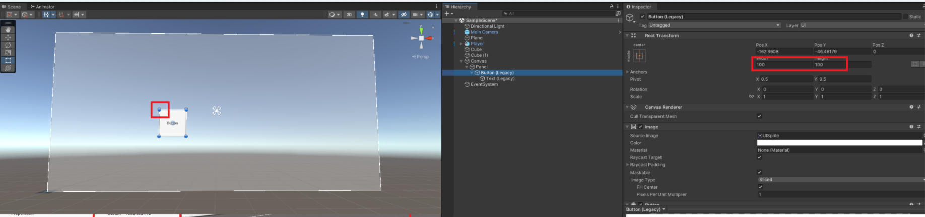Click the Canvas Renderer eye icon
This screenshot has height=217, width=925.
tap(634, 107)
